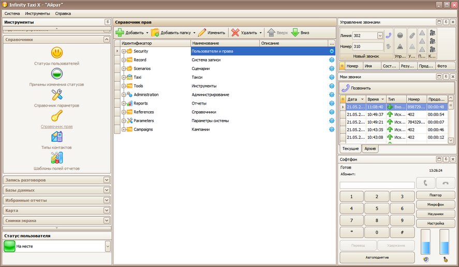Click the phone handset call icon beside Линия
459x267 pixels.
pos(389,36)
